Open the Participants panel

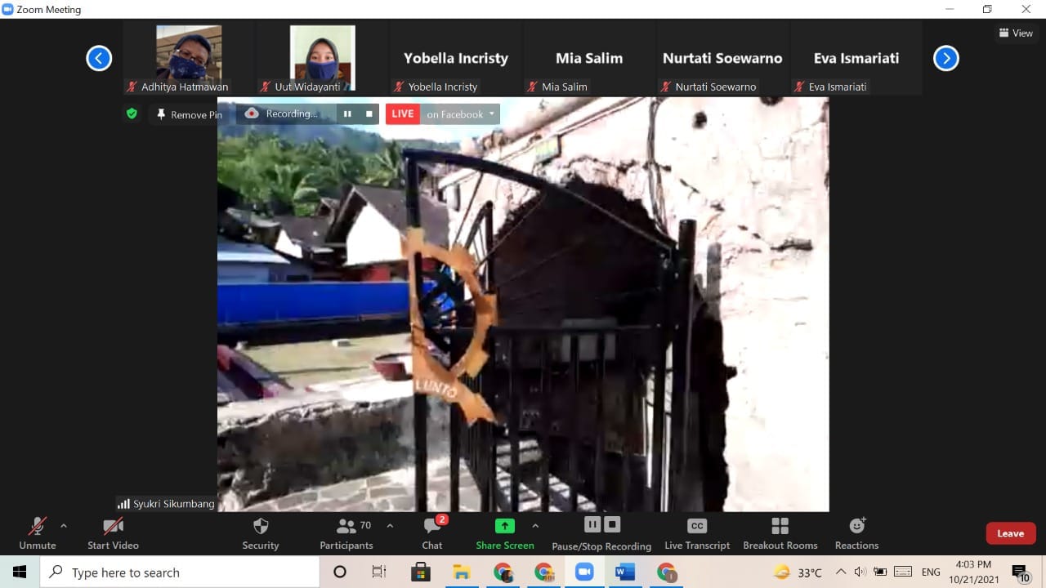point(346,532)
